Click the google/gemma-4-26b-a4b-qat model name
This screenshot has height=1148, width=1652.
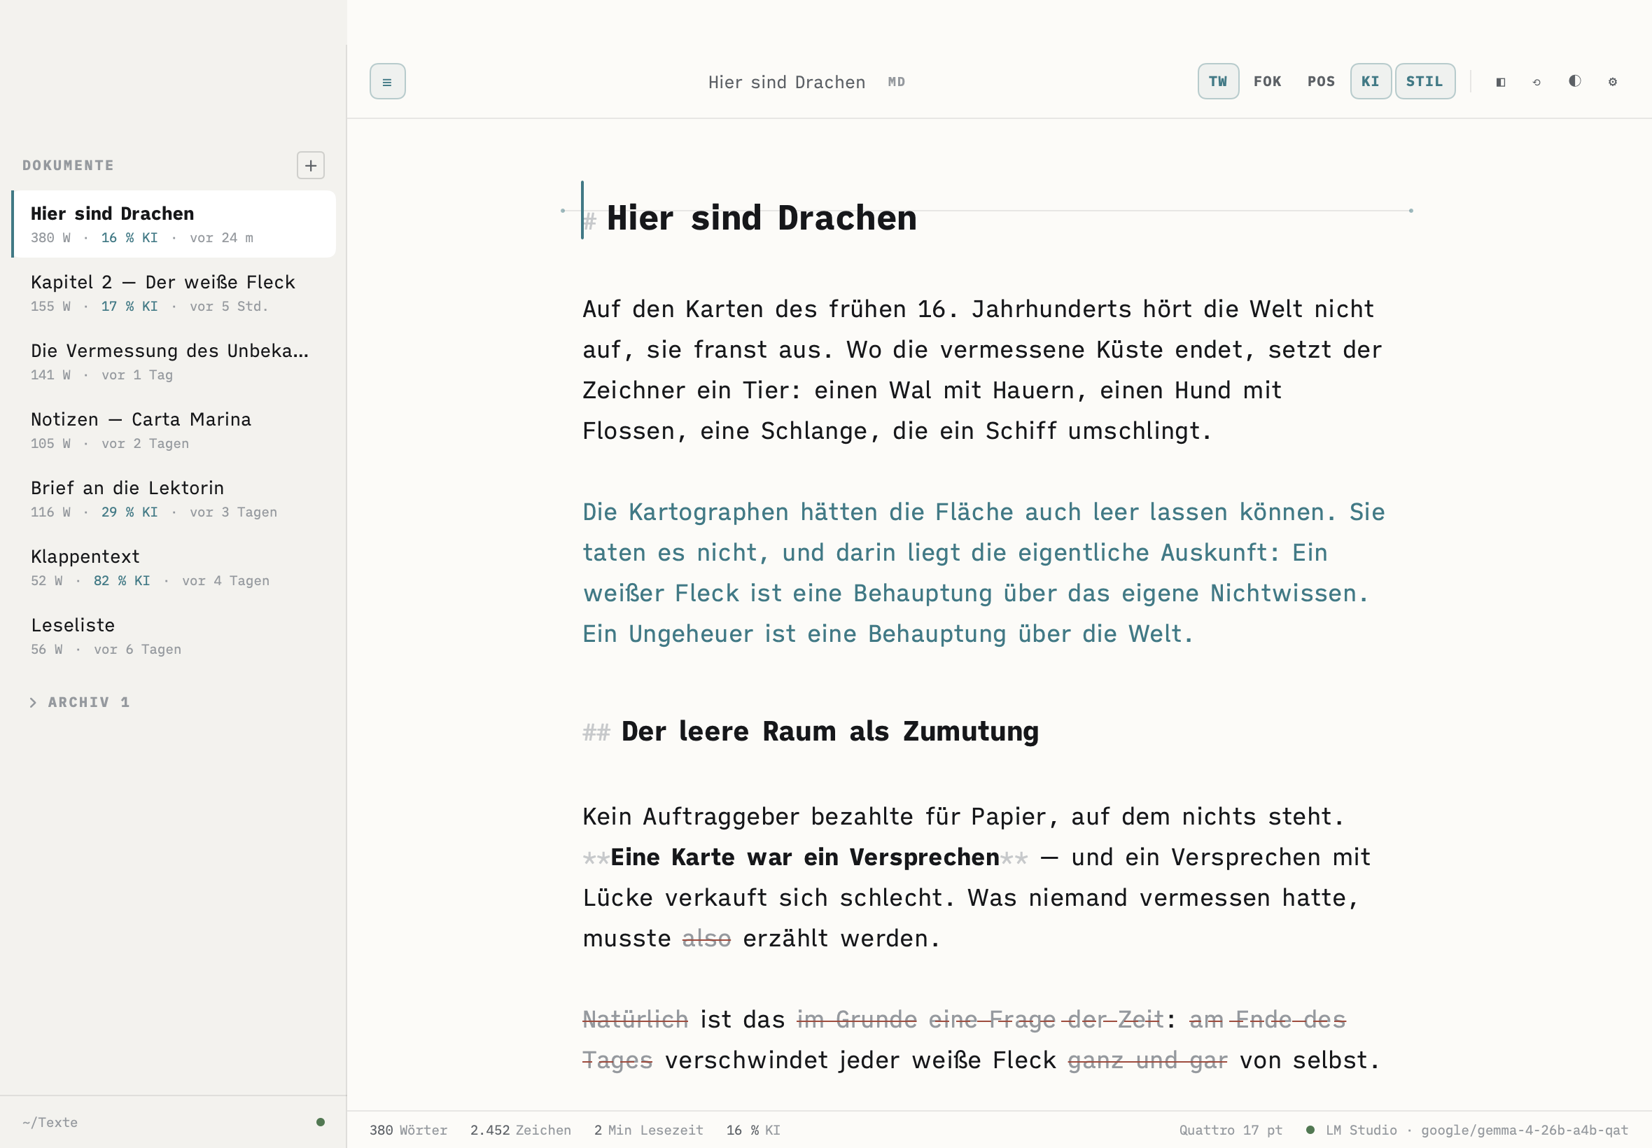point(1524,1130)
